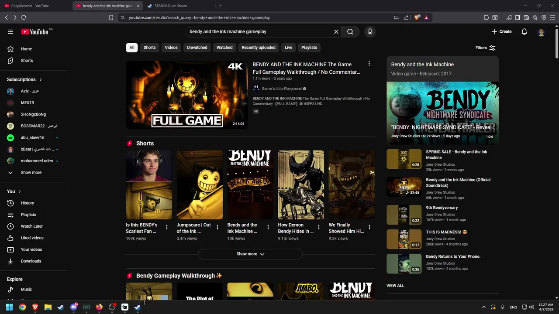This screenshot has width=559, height=314.
Task: Expand the Subscriptions section chevron
Action: click(x=41, y=79)
